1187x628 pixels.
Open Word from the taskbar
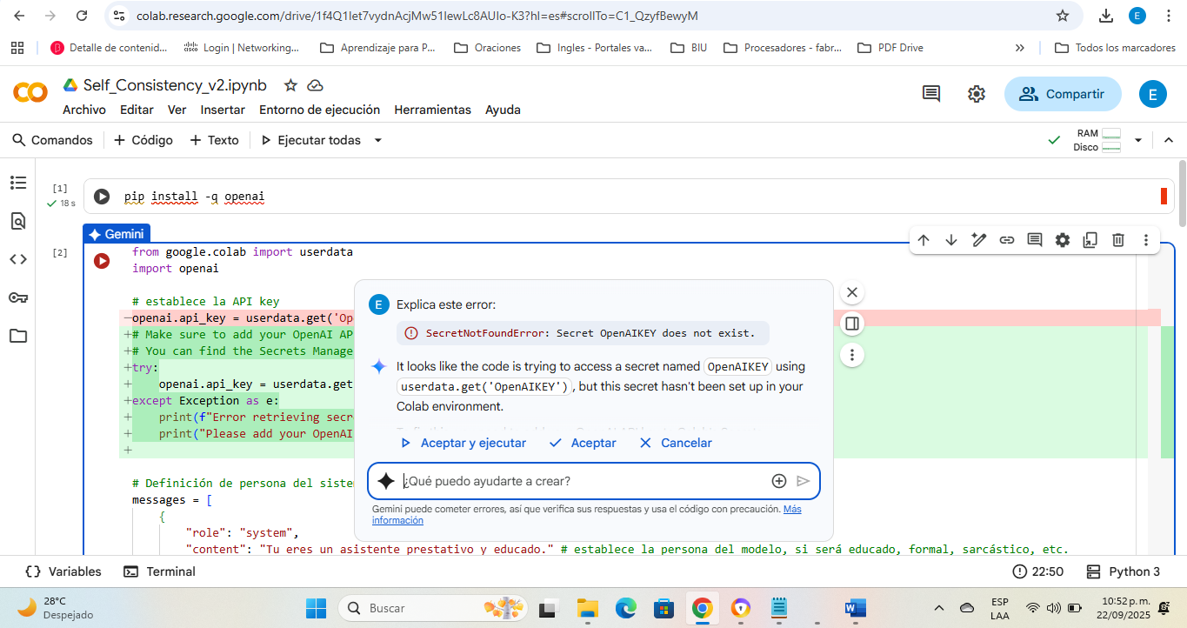point(855,608)
